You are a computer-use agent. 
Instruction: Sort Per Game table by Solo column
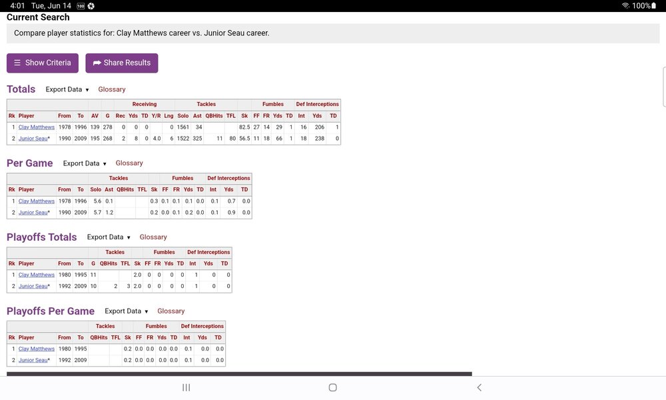pos(95,189)
